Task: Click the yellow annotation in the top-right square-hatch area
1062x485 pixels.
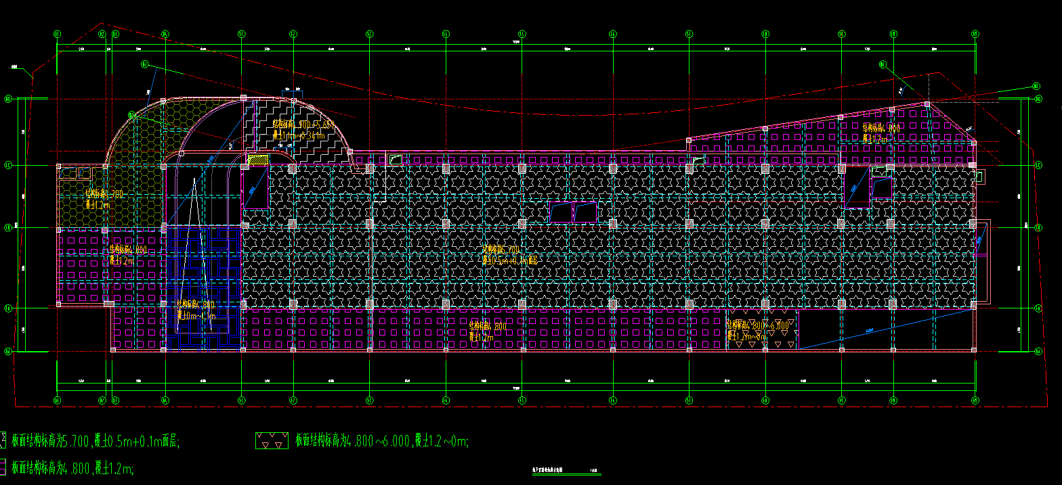Action: pos(880,133)
